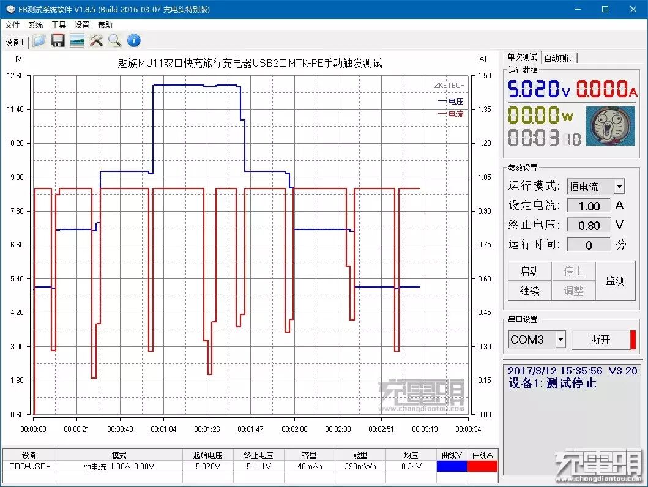
Task: Save data with floppy disk icon
Action: click(58, 40)
